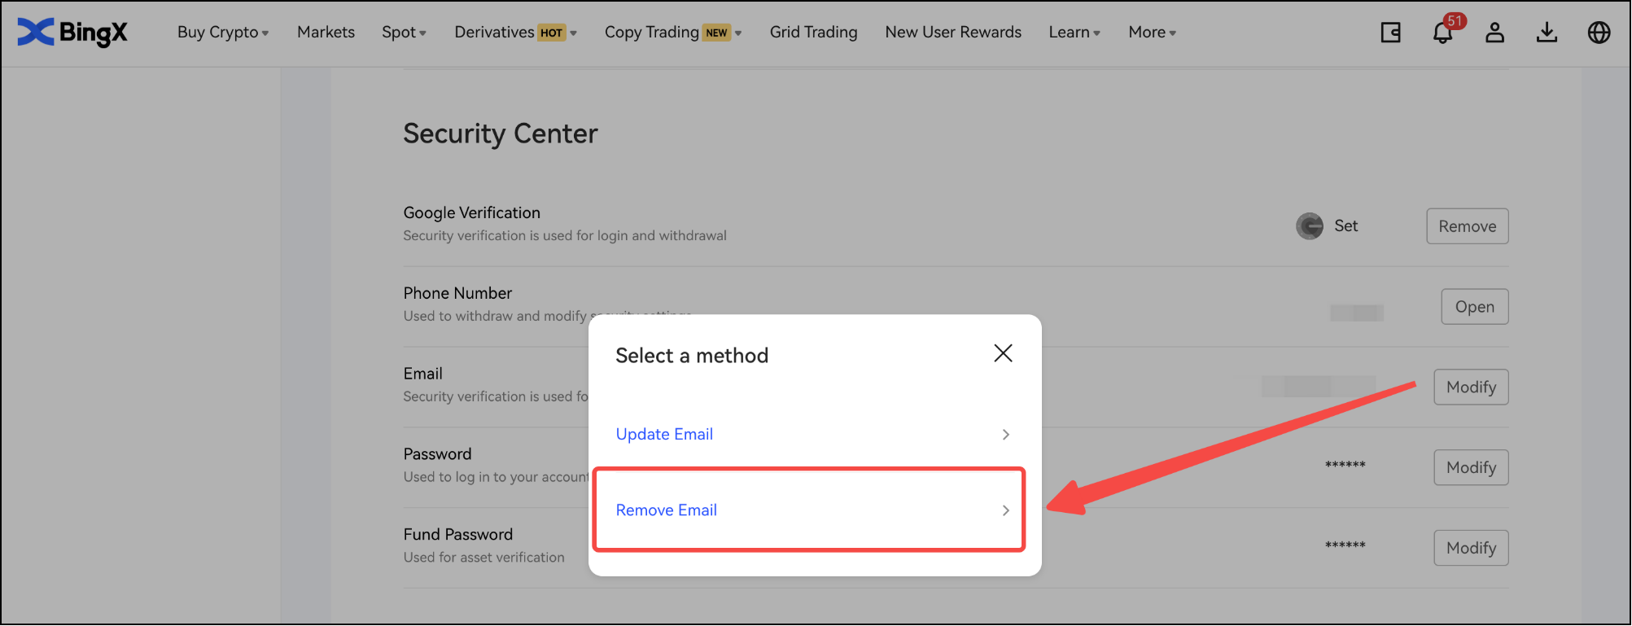
Task: Click the BingX logo
Action: (72, 33)
